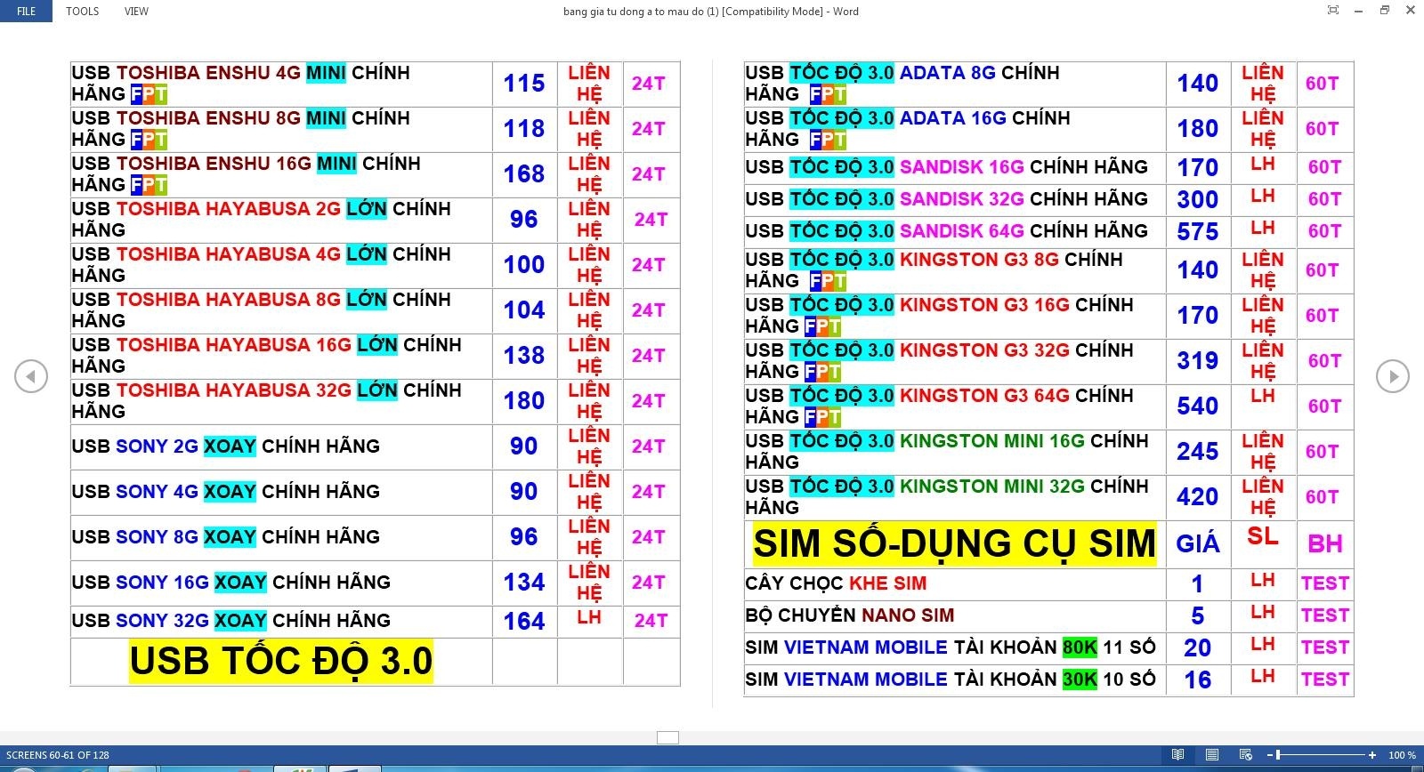Select USB TỐC ĐỘ 3.0 SANDISK 64G row
The height and width of the screenshot is (772, 1424).
947,231
